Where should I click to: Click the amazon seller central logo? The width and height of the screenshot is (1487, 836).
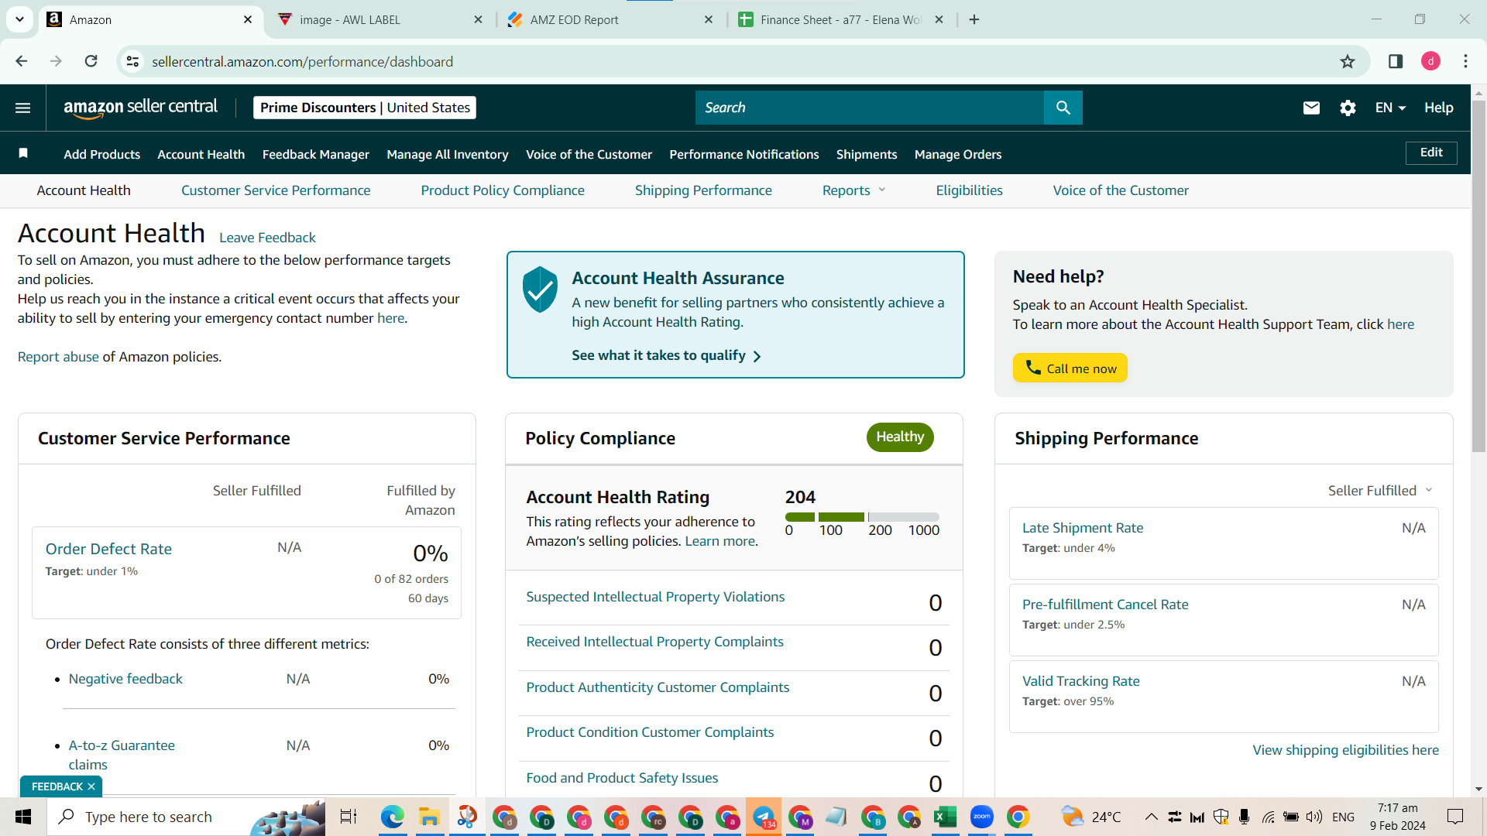click(x=140, y=108)
